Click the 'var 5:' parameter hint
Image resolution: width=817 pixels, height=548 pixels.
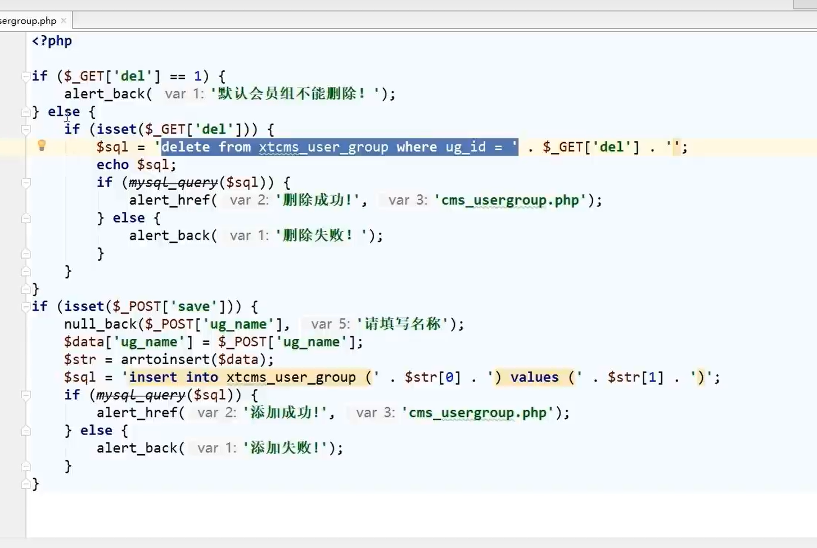click(330, 324)
